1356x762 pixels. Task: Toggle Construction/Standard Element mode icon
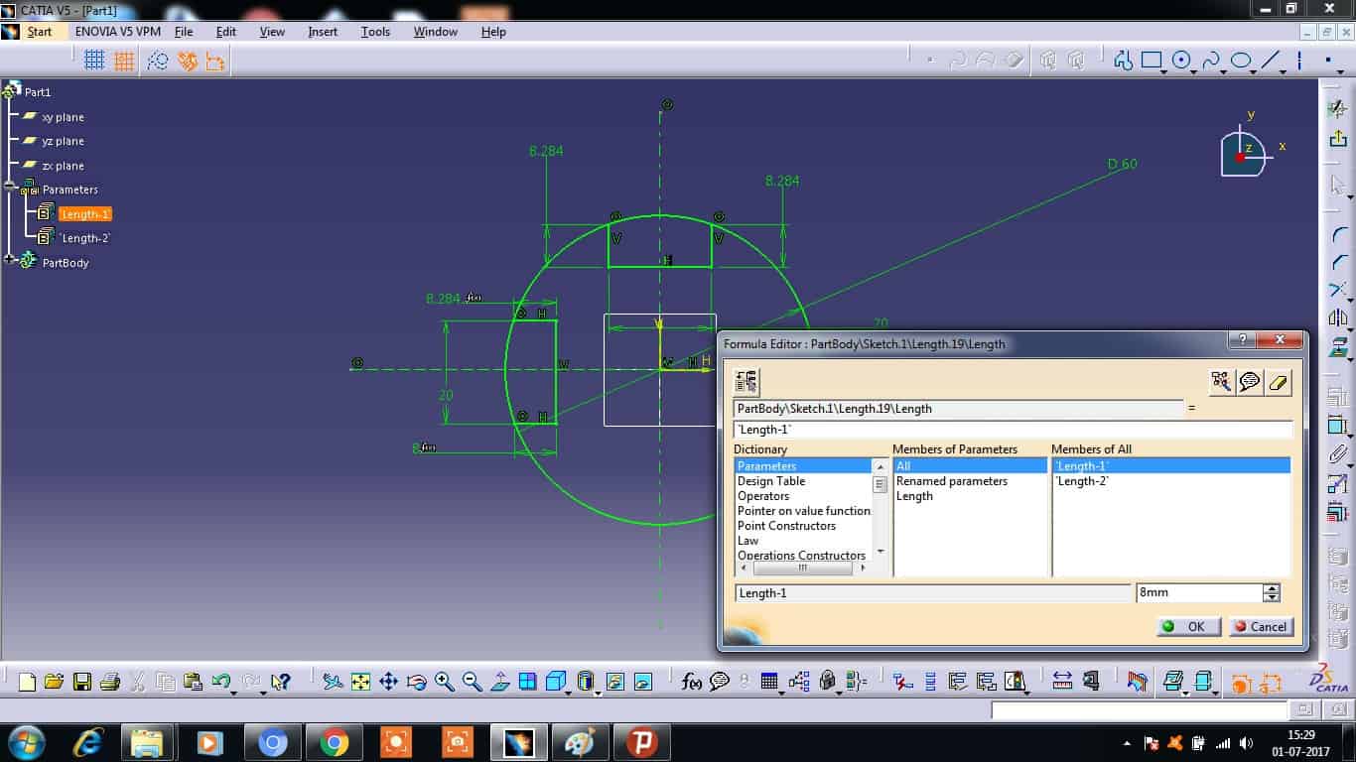tap(158, 61)
